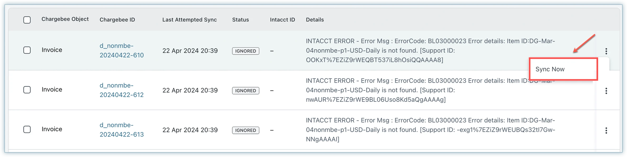Screen dimensions: 627x157
Task: Check the row box for invoice d_nonmbe-20240422-612
Action: [27, 90]
